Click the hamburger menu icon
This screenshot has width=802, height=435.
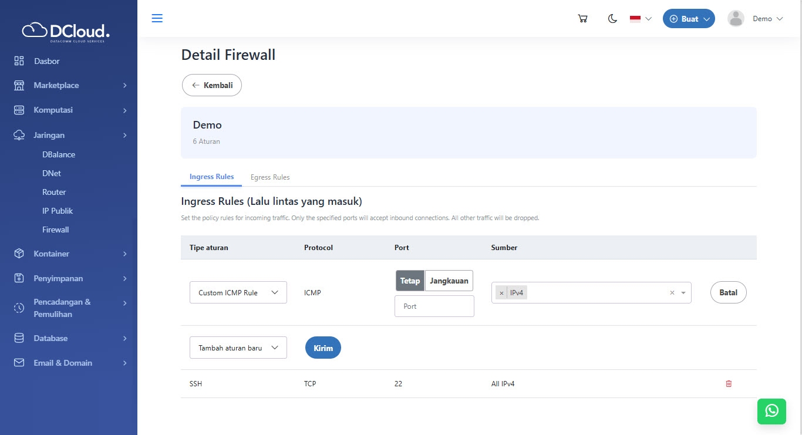pyautogui.click(x=157, y=18)
